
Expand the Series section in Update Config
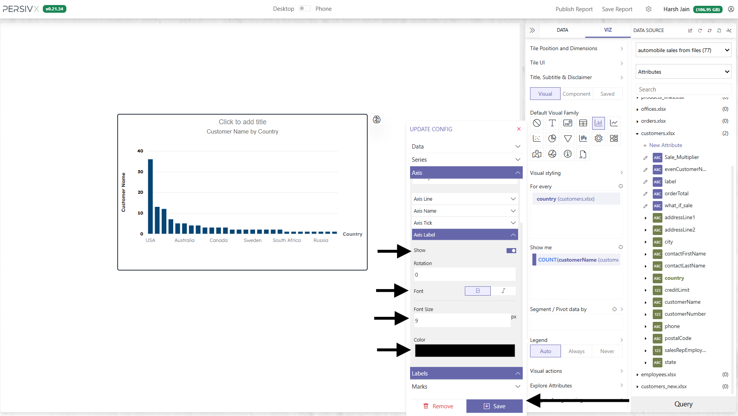(466, 160)
